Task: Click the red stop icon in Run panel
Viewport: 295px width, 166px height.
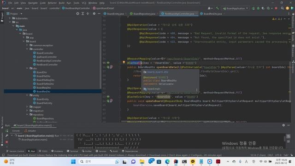Action: (x=7, y=142)
